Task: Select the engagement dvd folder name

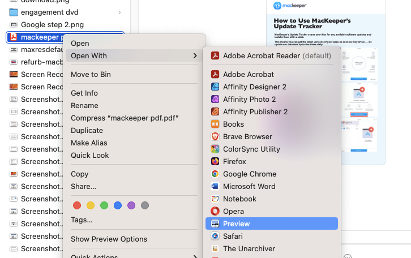Action: click(x=50, y=12)
